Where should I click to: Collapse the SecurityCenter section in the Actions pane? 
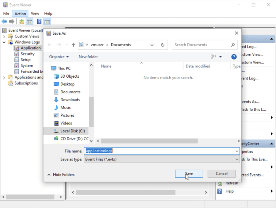pos(271,143)
